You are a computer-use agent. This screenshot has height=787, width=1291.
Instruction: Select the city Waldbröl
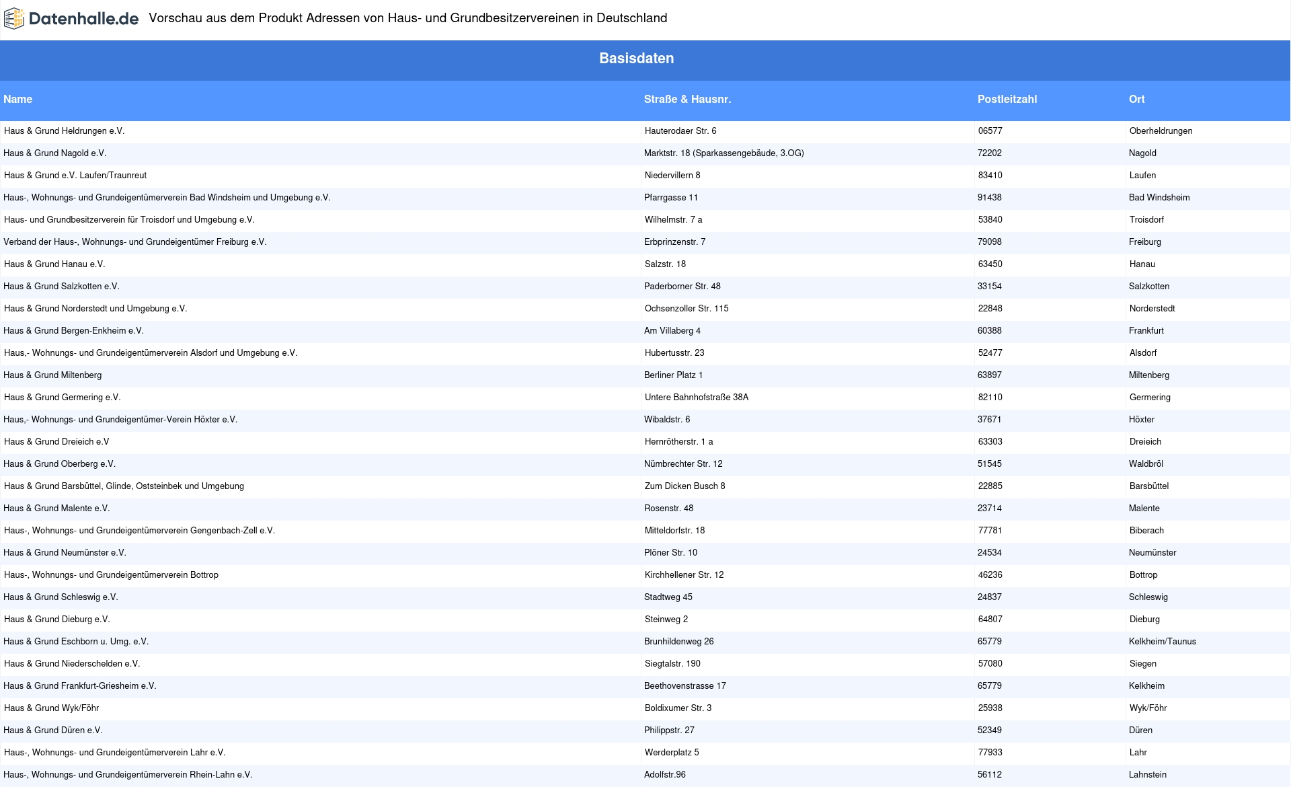[1146, 464]
